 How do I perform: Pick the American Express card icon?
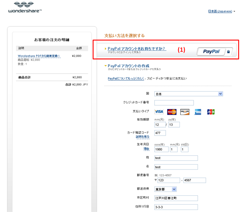(x=198, y=112)
